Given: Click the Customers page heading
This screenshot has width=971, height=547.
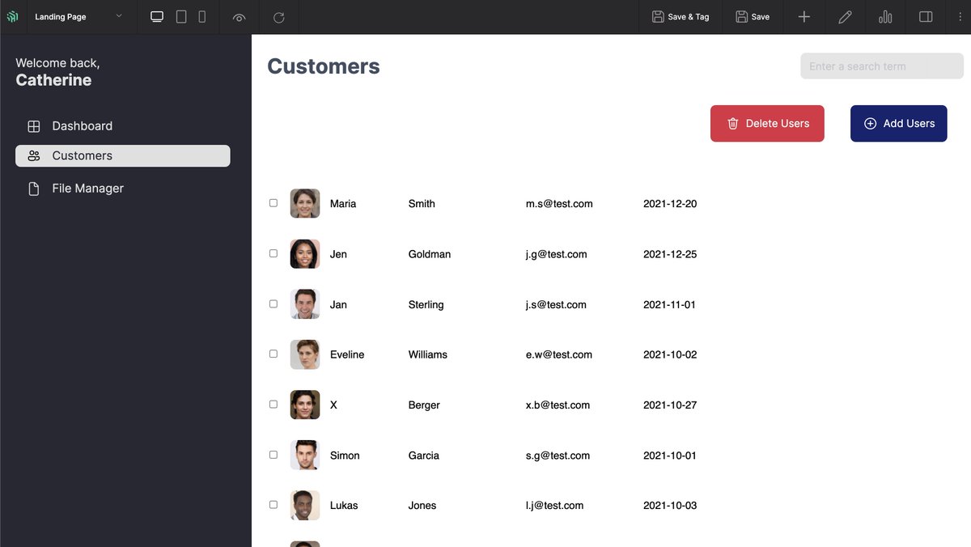Looking at the screenshot, I should coord(324,66).
